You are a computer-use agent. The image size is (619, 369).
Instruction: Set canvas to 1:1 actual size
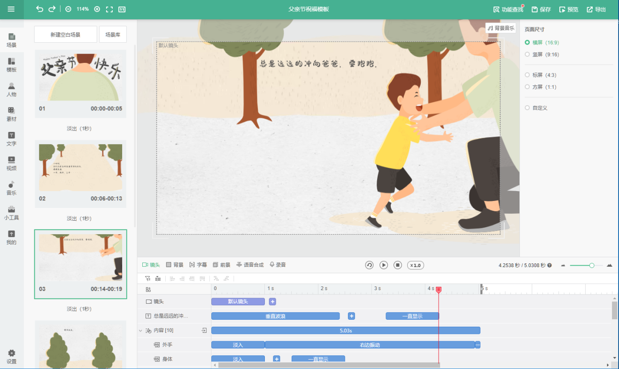click(122, 9)
